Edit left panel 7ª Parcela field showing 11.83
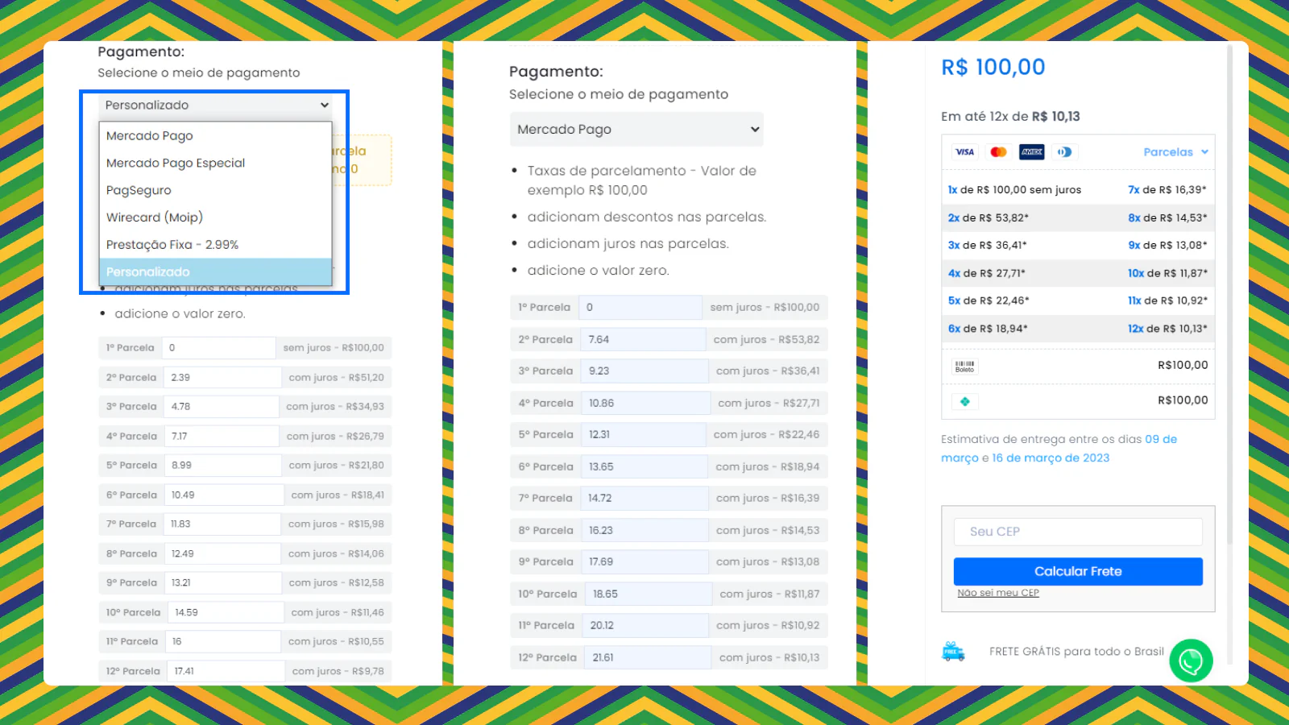This screenshot has height=725, width=1289. point(222,524)
